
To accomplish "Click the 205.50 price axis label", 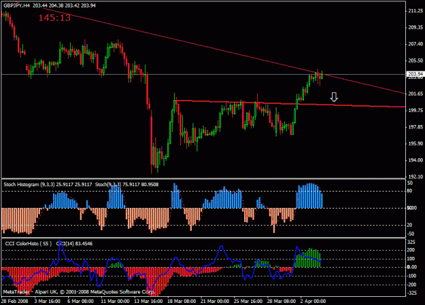I will pos(415,60).
